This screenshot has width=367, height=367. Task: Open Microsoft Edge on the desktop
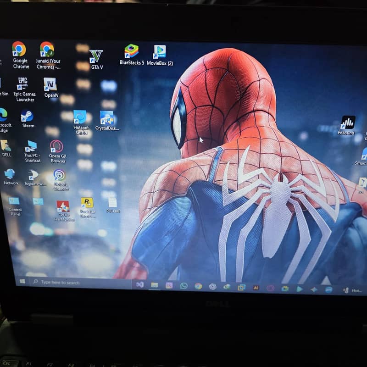click(4, 120)
